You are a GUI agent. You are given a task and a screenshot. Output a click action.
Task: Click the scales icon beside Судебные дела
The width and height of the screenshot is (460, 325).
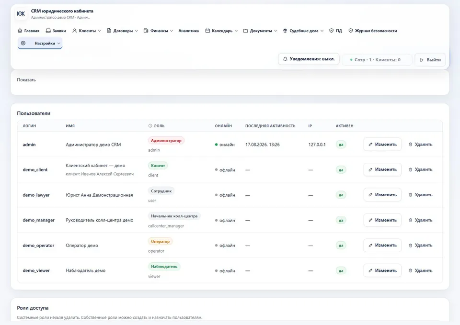point(285,31)
